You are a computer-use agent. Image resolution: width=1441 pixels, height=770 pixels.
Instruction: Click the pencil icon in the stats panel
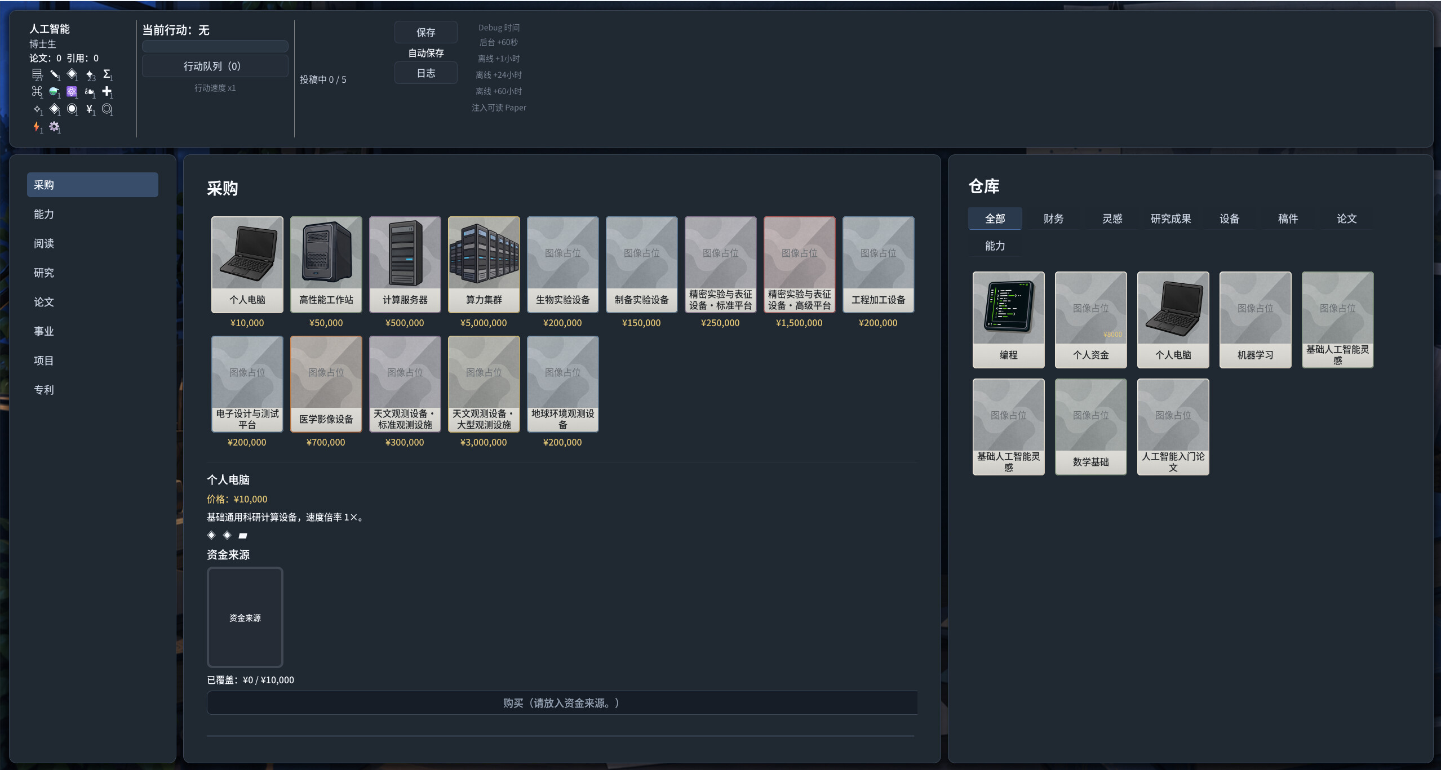[x=55, y=74]
